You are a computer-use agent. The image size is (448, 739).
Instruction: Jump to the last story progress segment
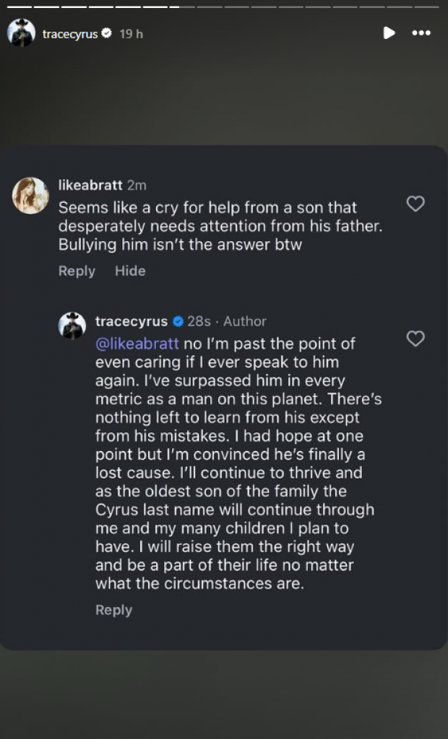pos(426,6)
